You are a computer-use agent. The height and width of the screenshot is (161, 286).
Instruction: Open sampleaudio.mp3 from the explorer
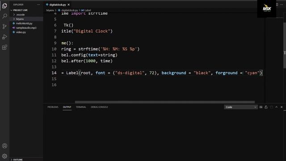coord(26,28)
